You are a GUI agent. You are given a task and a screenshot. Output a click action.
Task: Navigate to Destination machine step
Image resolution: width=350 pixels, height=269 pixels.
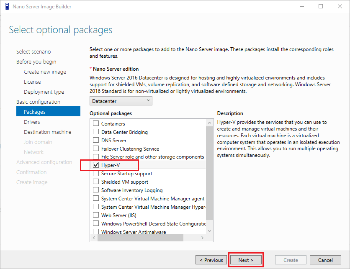pyautogui.click(x=47, y=132)
